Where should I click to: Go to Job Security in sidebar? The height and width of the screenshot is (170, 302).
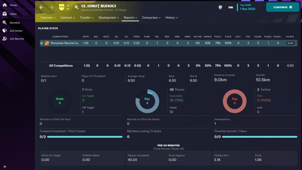pyautogui.click(x=17, y=39)
